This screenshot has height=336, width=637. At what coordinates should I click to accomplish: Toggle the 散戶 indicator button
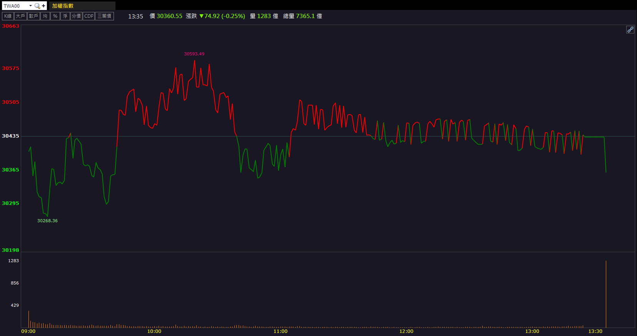coord(33,16)
